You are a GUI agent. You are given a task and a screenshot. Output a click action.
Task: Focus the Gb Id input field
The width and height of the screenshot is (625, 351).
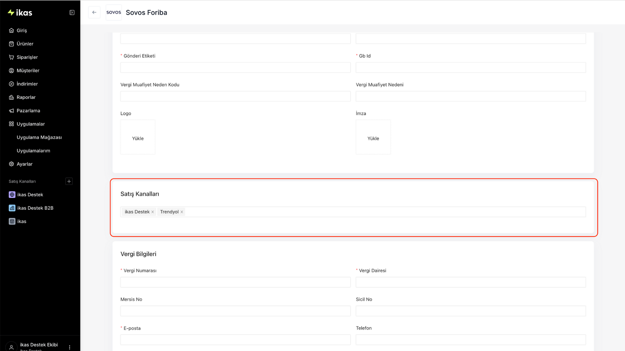[x=471, y=68]
